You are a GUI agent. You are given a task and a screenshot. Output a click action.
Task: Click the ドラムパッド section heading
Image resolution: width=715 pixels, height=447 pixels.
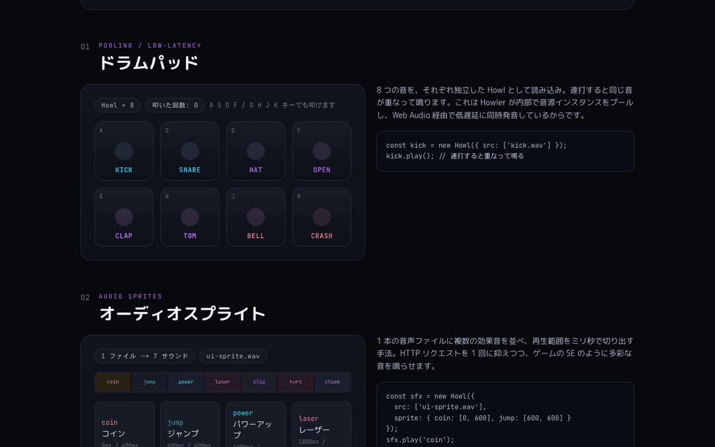[x=148, y=63]
